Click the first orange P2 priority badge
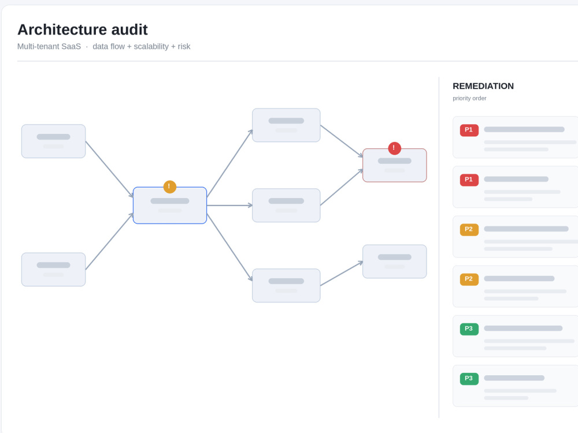The image size is (578, 433). (469, 229)
